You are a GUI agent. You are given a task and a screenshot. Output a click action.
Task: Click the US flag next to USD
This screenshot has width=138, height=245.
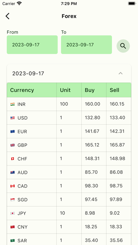(x=13, y=118)
